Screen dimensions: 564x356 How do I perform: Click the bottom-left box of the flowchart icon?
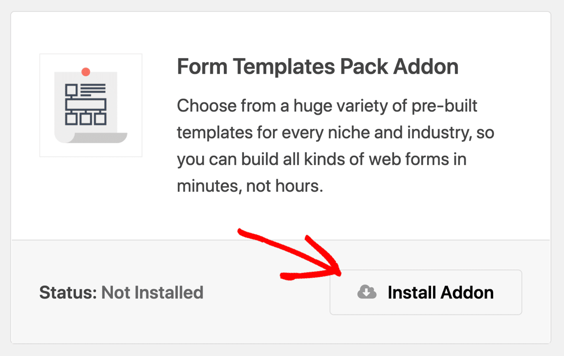pos(71,119)
